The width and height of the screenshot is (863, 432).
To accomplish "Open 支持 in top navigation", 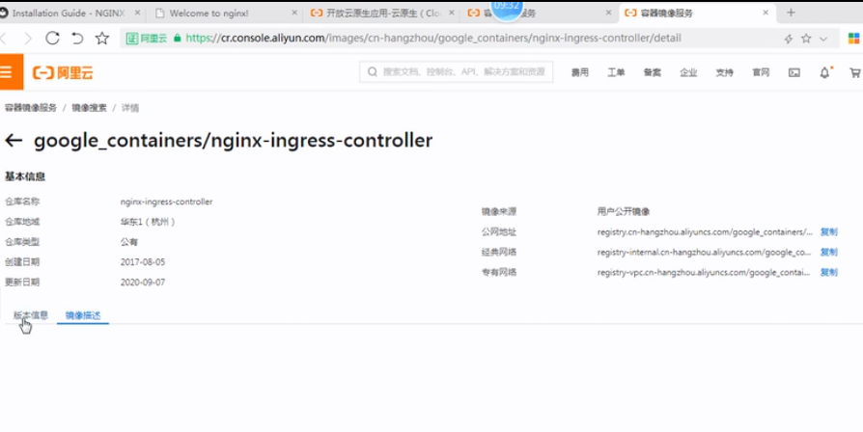I will [724, 72].
